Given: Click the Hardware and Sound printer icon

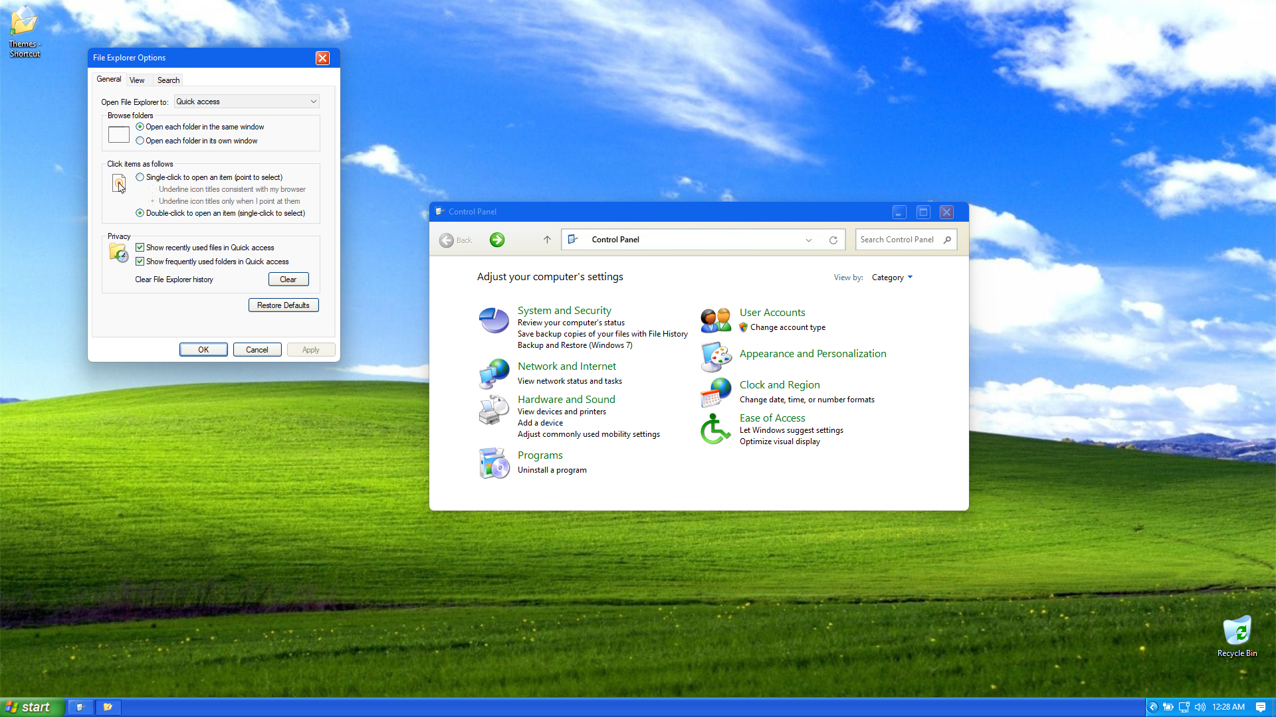Looking at the screenshot, I should pyautogui.click(x=494, y=410).
